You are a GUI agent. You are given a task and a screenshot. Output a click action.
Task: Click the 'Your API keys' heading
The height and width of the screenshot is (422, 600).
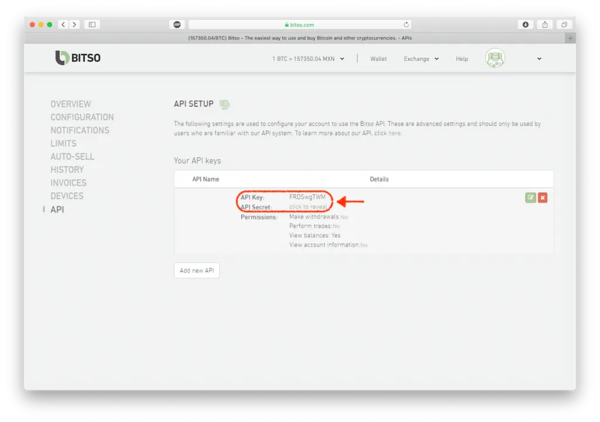[x=197, y=161]
